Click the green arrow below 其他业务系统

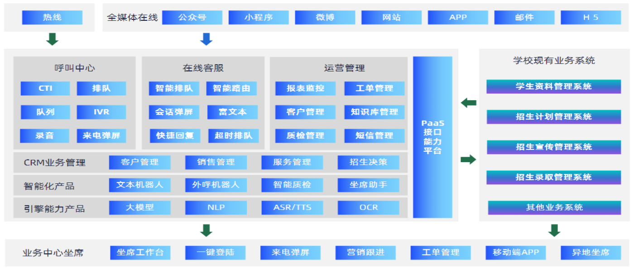click(554, 230)
